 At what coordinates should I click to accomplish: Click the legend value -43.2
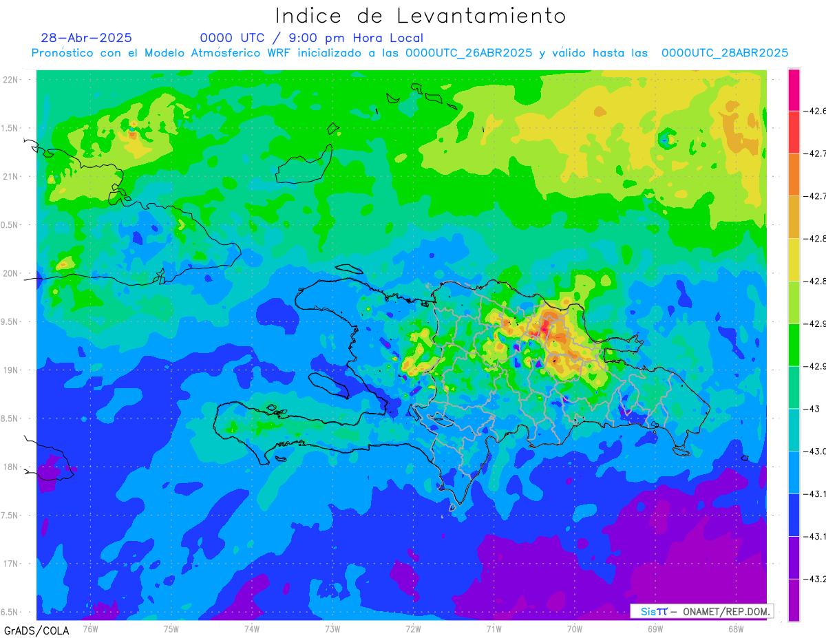click(x=815, y=579)
